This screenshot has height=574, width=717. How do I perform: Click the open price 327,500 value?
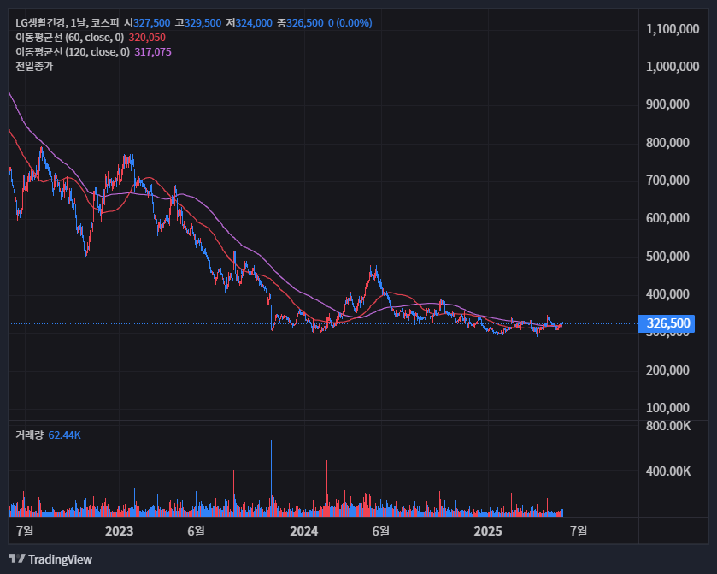click(x=152, y=23)
